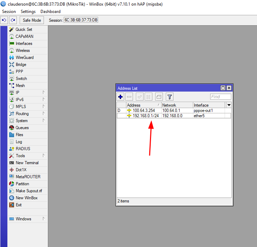Screen dimensions: 257x247
Task: Open the New Terminal sidebar item
Action: click(27, 163)
